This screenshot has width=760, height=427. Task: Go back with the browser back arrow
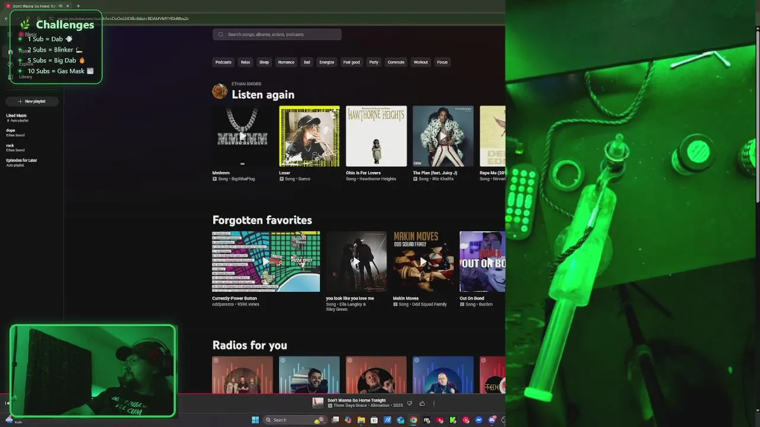(x=6, y=18)
